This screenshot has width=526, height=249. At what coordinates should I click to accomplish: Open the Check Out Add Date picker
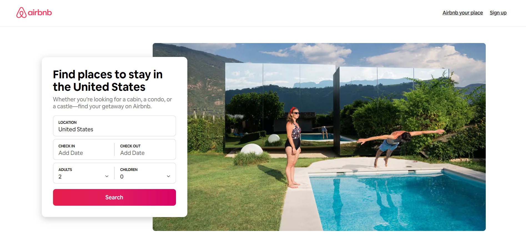point(145,149)
